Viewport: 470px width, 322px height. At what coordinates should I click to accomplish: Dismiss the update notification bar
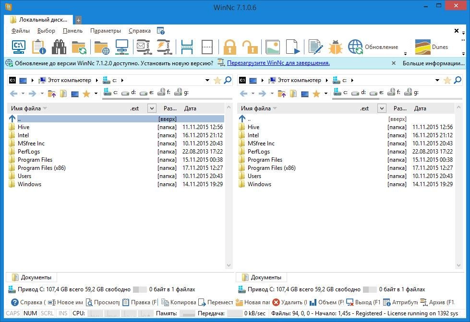pyautogui.click(x=394, y=63)
